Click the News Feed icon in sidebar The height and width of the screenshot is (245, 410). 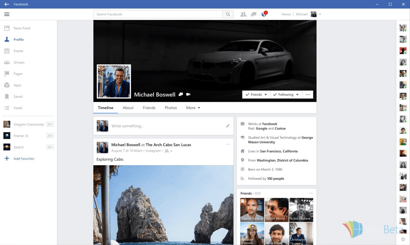[x=7, y=28]
